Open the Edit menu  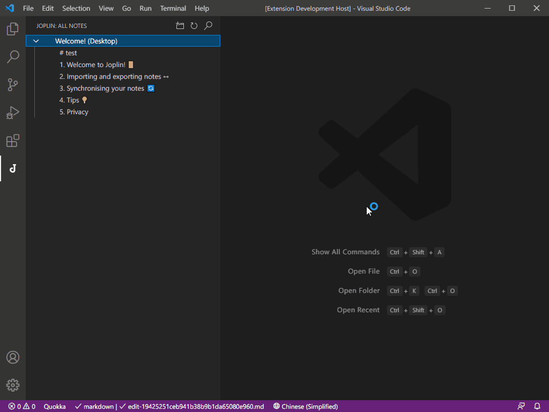[48, 9]
